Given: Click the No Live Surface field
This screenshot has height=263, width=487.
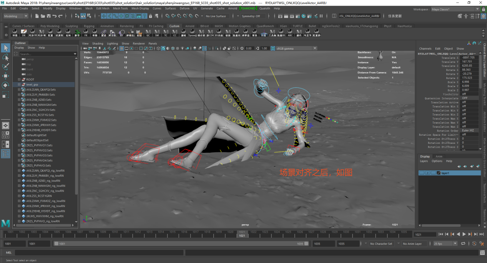Looking at the screenshot, I should [x=217, y=16].
